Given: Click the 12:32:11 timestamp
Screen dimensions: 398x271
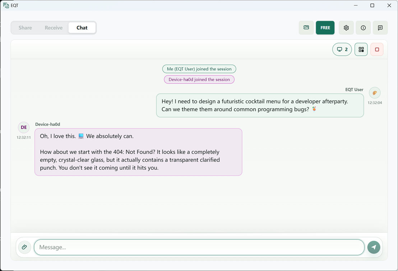Looking at the screenshot, I should tap(24, 137).
